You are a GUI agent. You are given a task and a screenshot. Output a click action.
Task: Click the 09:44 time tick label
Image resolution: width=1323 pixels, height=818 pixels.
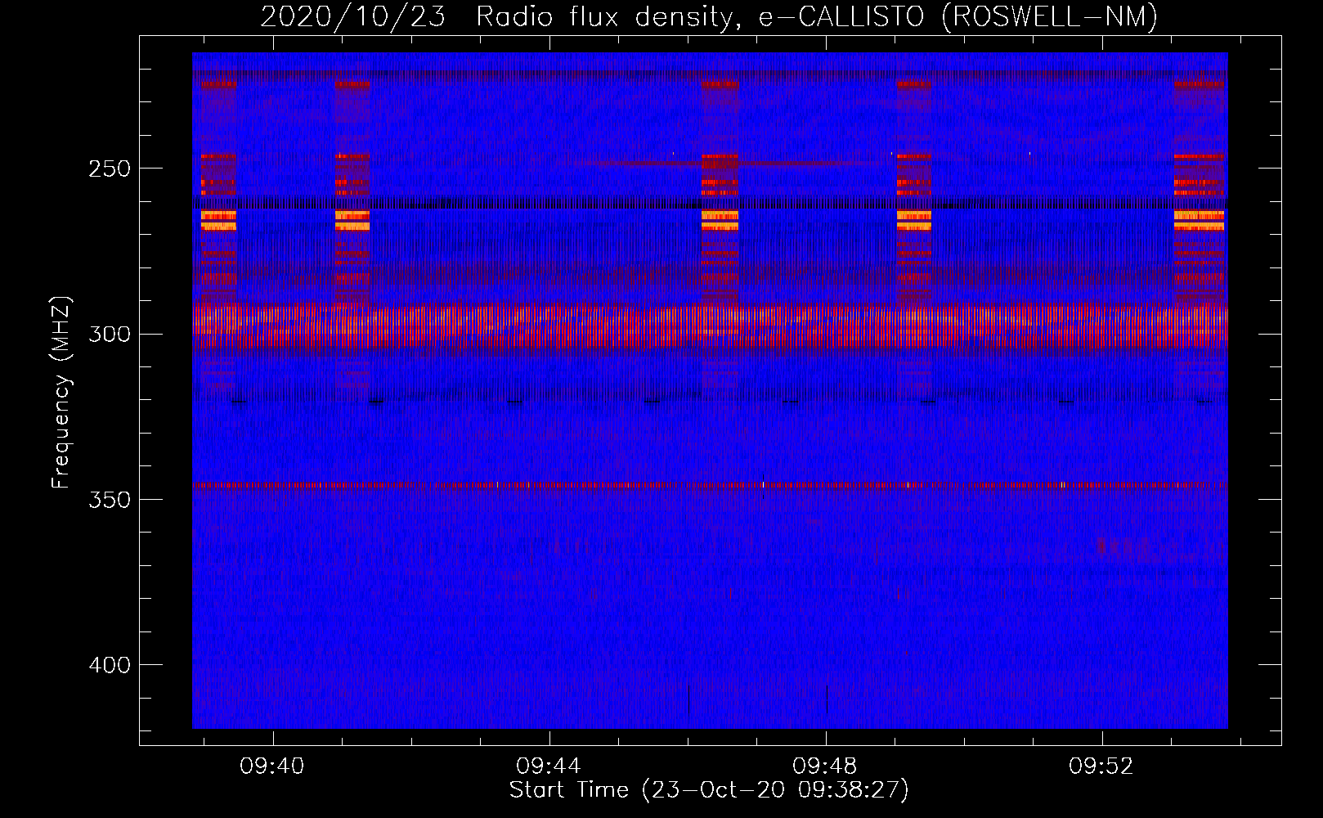tap(549, 766)
